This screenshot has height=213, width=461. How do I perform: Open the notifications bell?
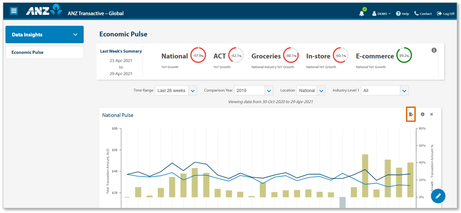point(362,13)
